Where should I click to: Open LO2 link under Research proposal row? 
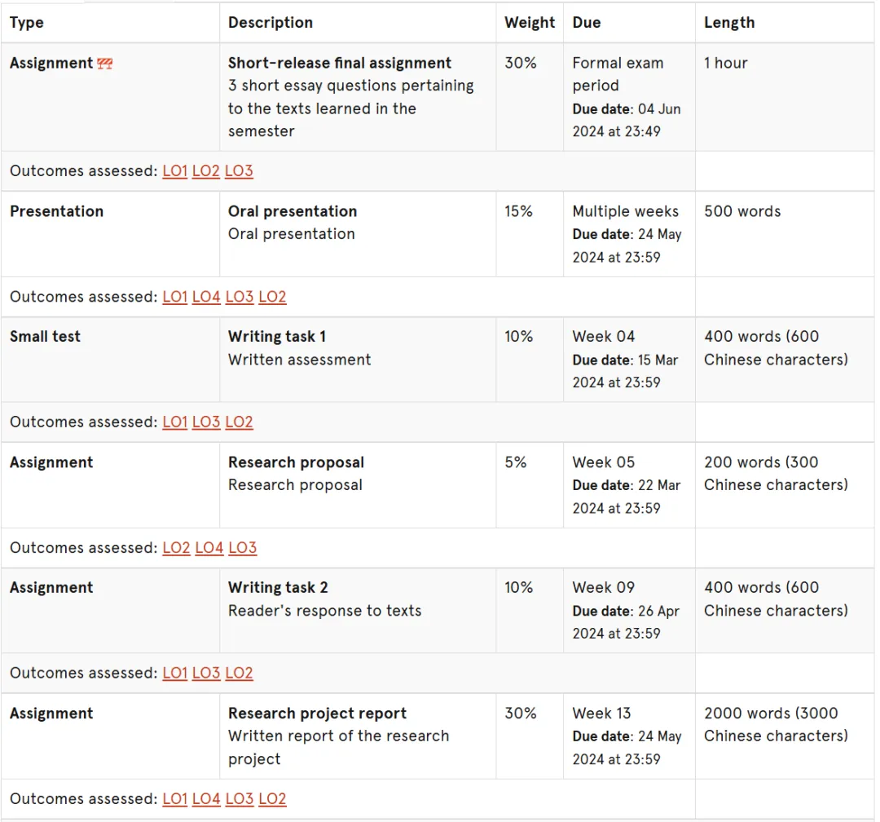[176, 548]
